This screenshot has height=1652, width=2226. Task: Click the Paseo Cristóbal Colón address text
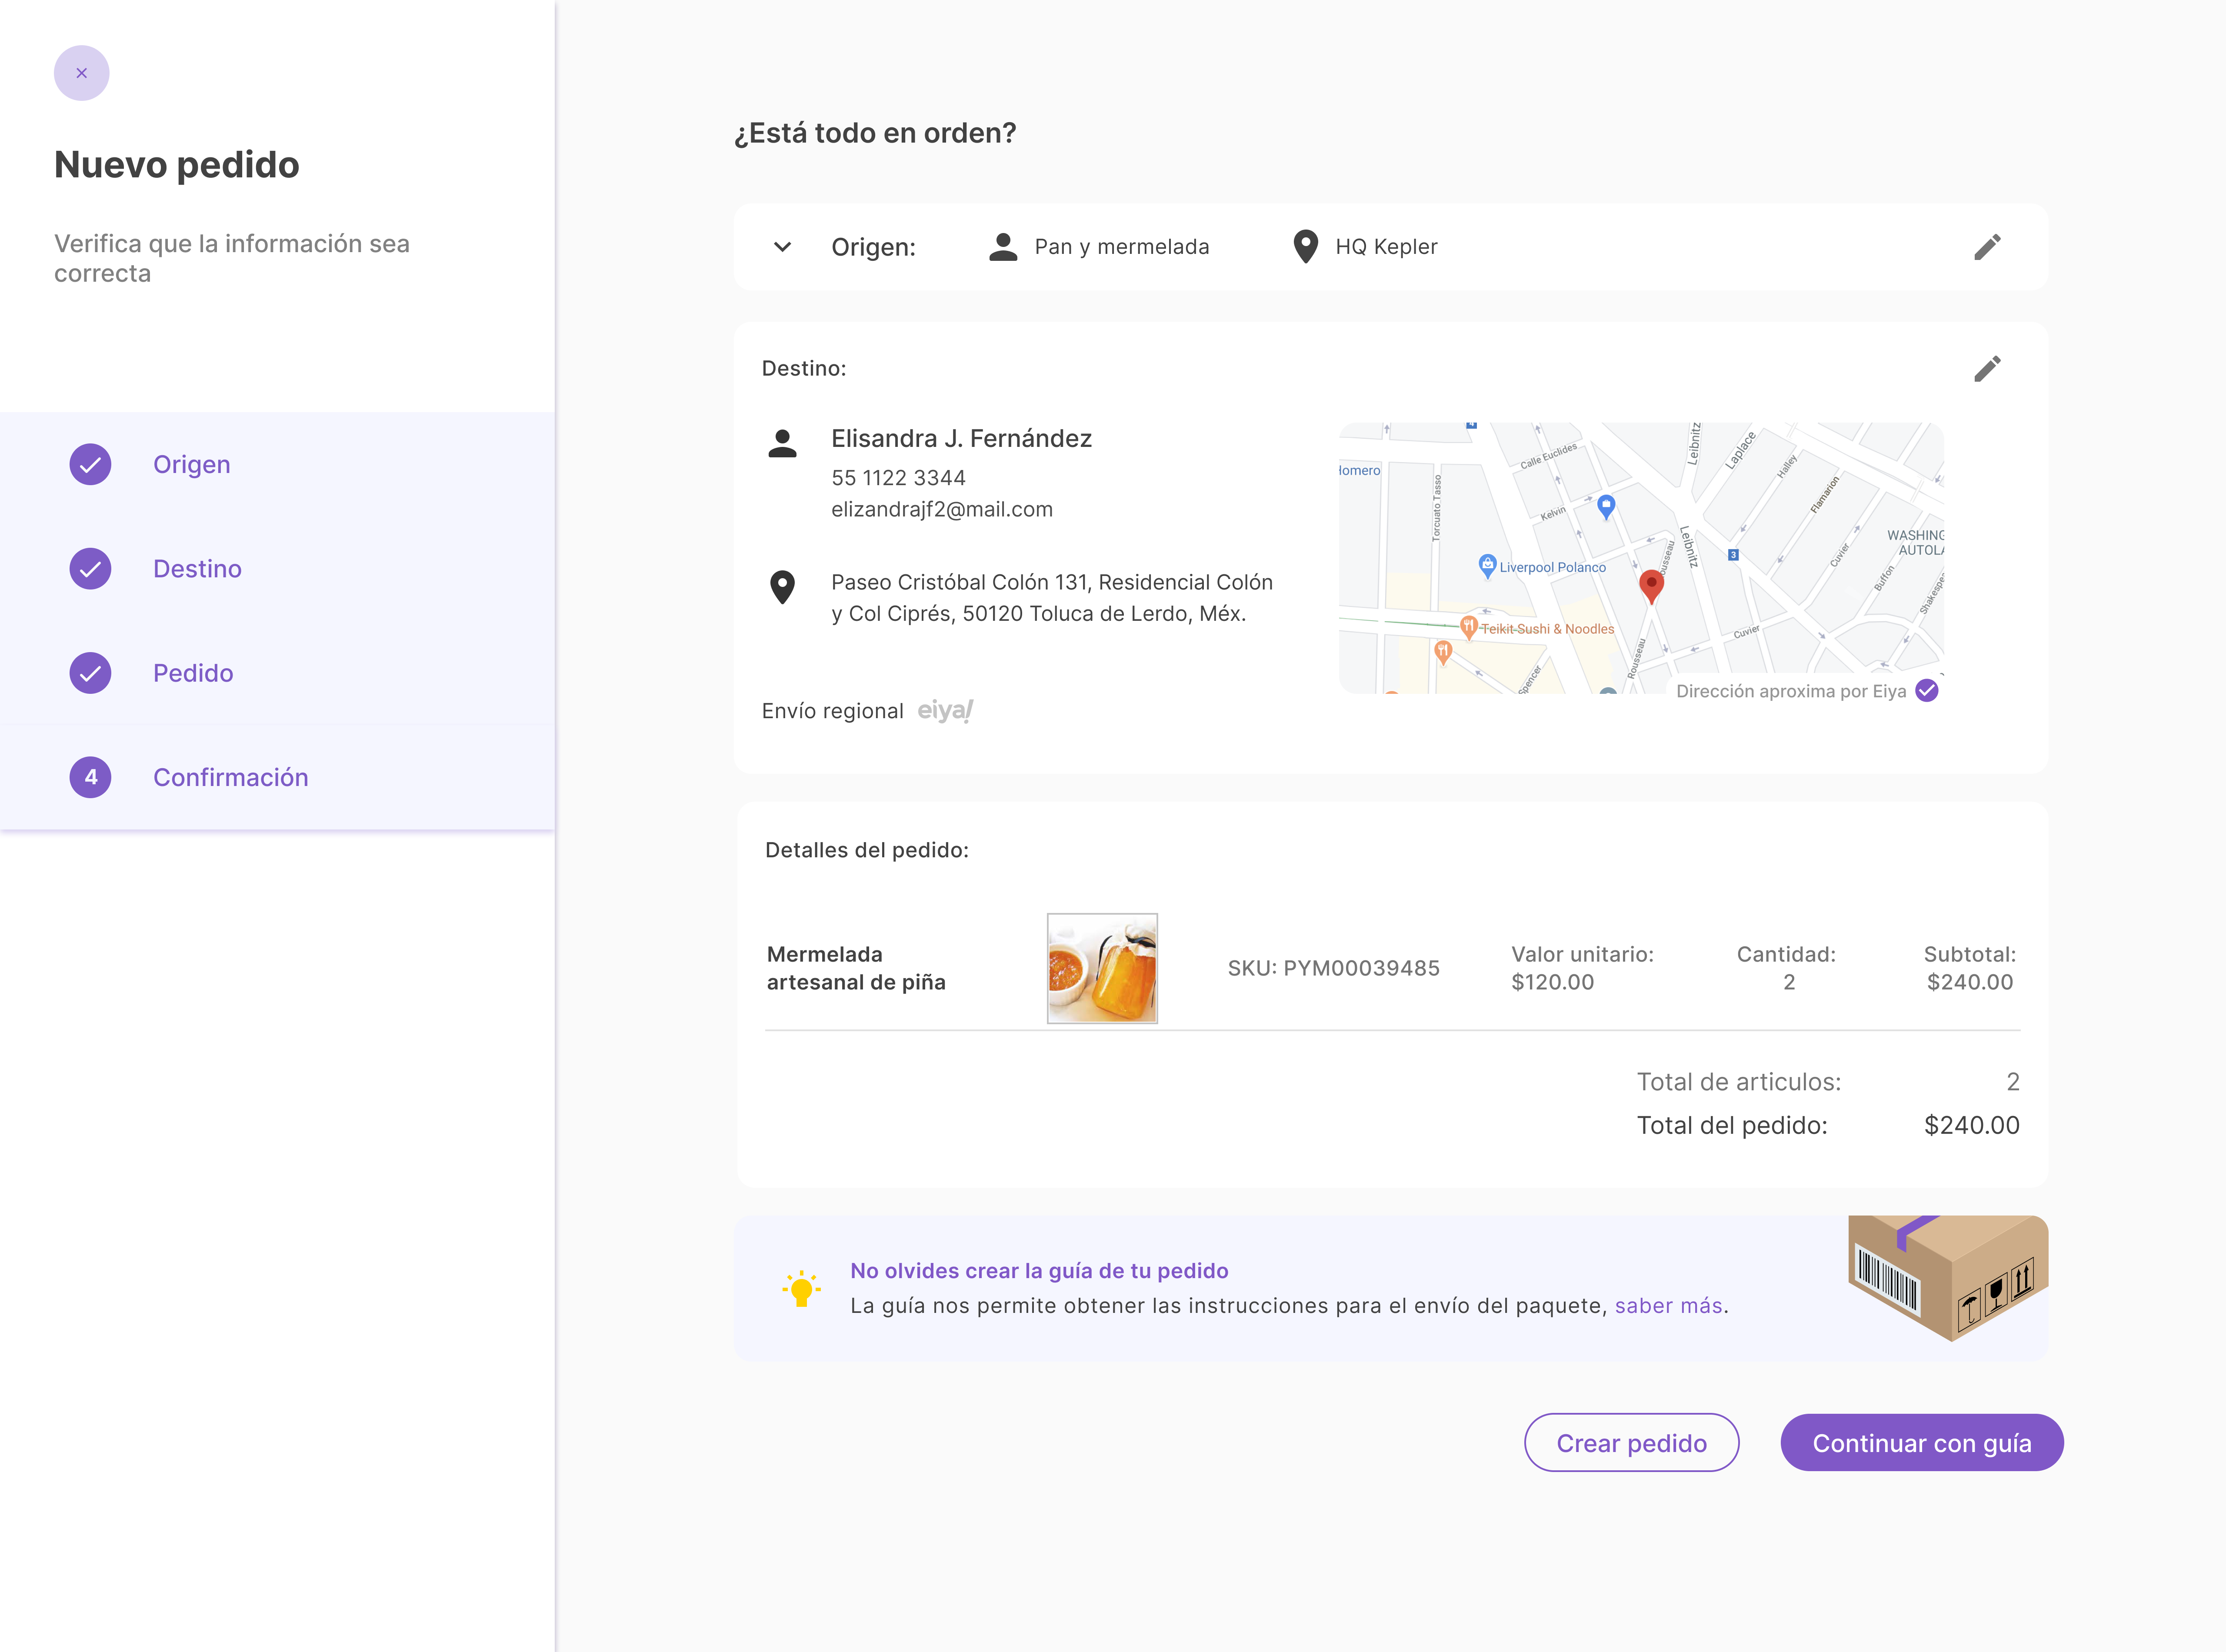(x=1052, y=598)
